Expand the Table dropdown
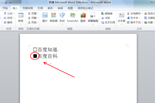 (21, 24)
